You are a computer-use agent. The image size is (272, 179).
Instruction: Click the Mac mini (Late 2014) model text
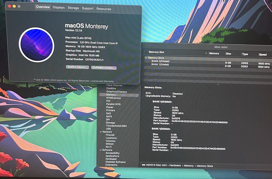point(78,38)
